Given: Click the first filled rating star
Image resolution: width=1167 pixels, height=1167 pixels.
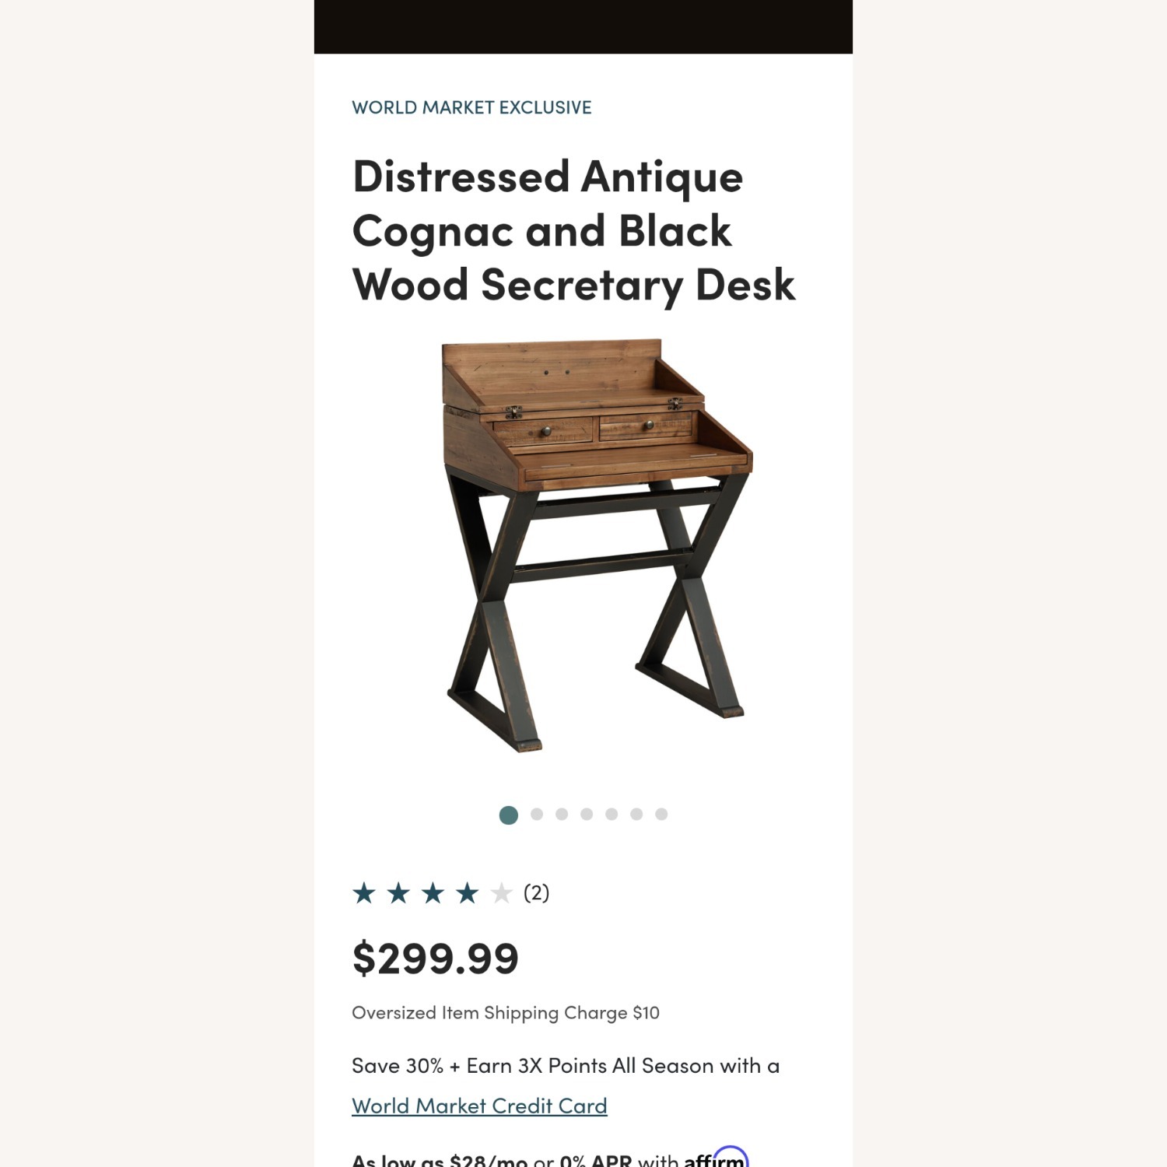Looking at the screenshot, I should (366, 893).
